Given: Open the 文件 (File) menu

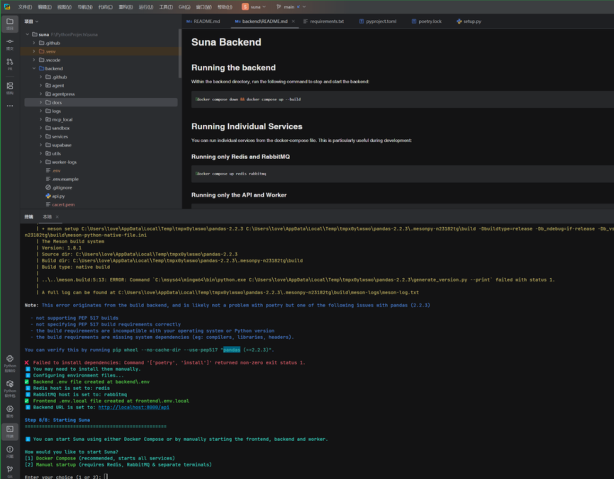Looking at the screenshot, I should (x=25, y=7).
